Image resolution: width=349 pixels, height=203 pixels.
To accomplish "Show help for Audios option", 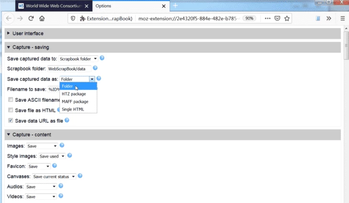I will tap(61, 186).
